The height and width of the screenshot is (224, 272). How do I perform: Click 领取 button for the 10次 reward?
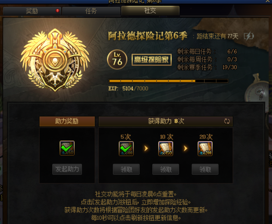pyautogui.click(x=166, y=169)
